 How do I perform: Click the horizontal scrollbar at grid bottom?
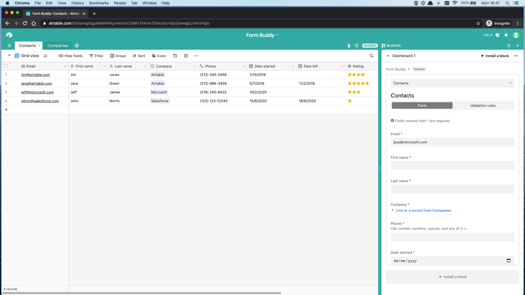(142, 293)
